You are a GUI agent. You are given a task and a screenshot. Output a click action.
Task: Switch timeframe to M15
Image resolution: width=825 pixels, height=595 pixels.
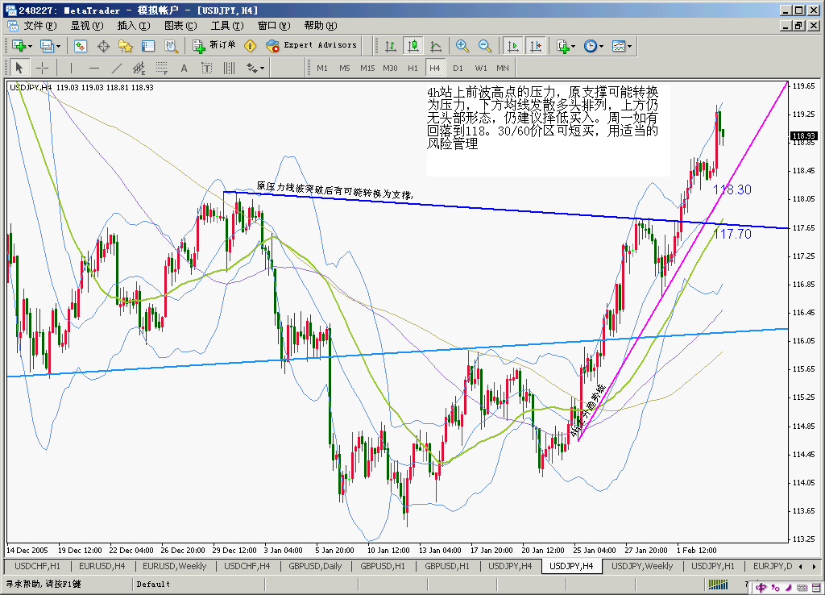[367, 68]
